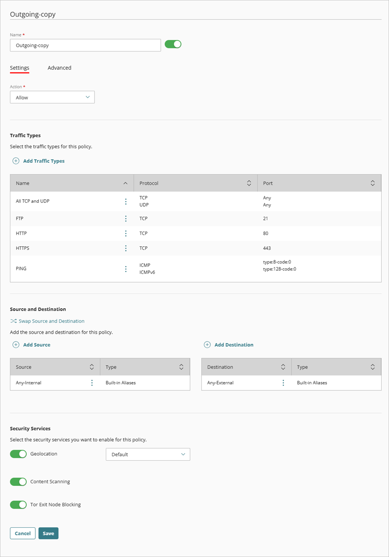The image size is (389, 557).
Task: Cancel editing the policy
Action: tap(22, 533)
